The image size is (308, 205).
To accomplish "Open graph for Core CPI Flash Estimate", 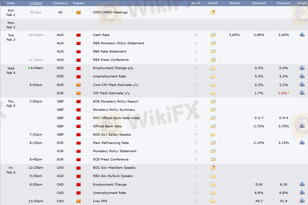I will click(302, 85).
